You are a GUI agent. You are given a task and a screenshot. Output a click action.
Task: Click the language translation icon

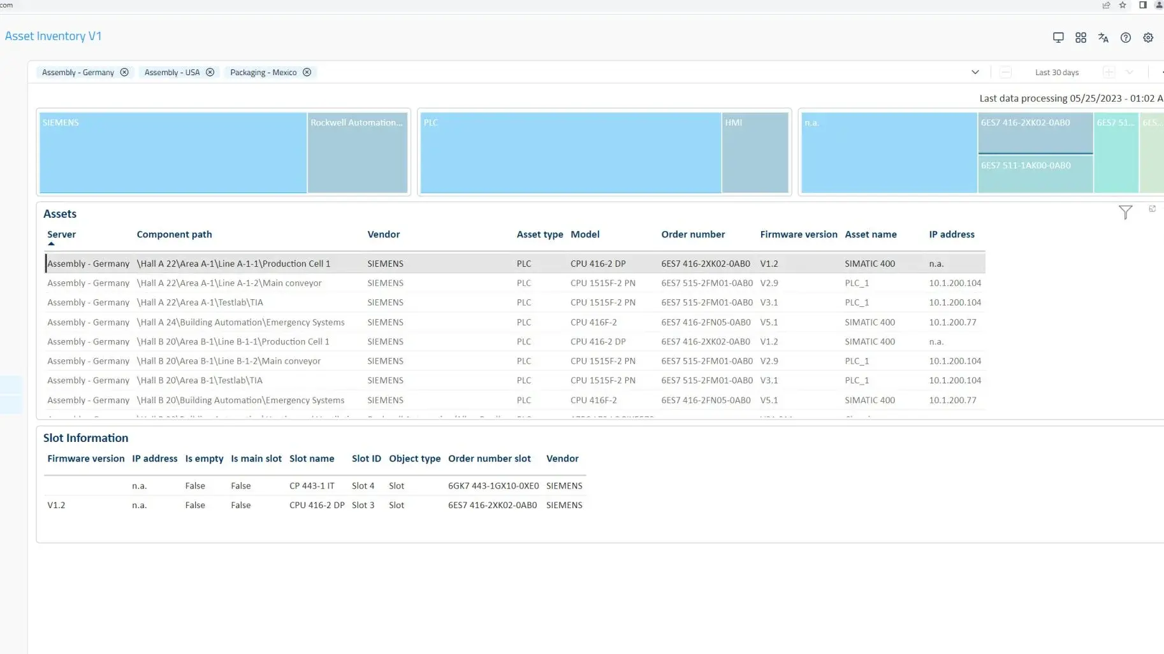coord(1103,38)
